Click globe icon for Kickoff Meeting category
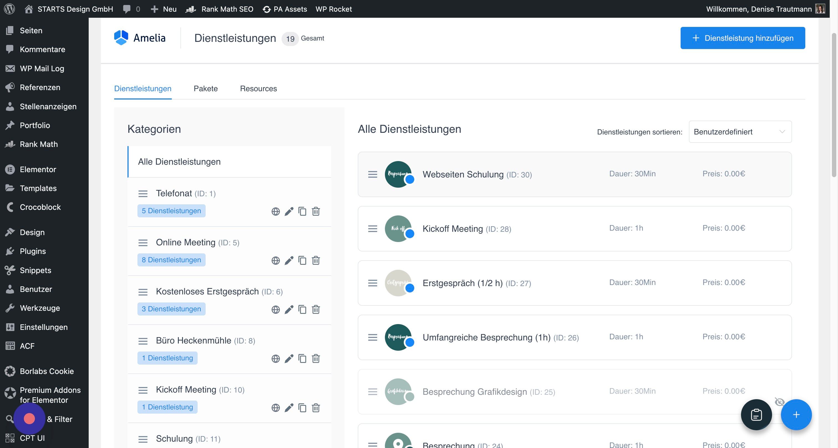The width and height of the screenshot is (838, 448). (275, 408)
